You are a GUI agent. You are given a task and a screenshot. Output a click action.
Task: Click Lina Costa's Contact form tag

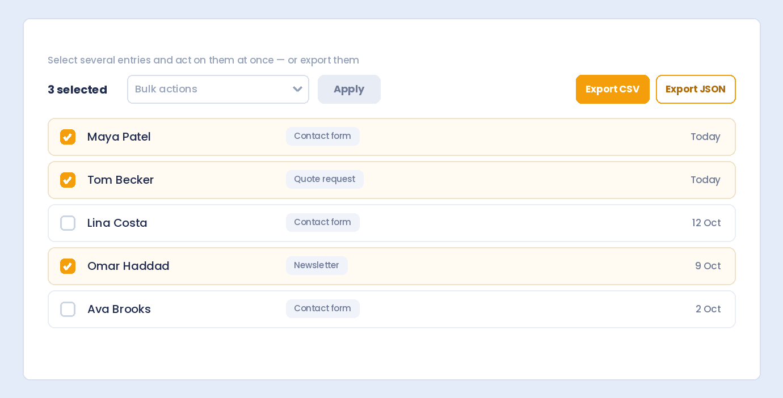[x=322, y=222]
